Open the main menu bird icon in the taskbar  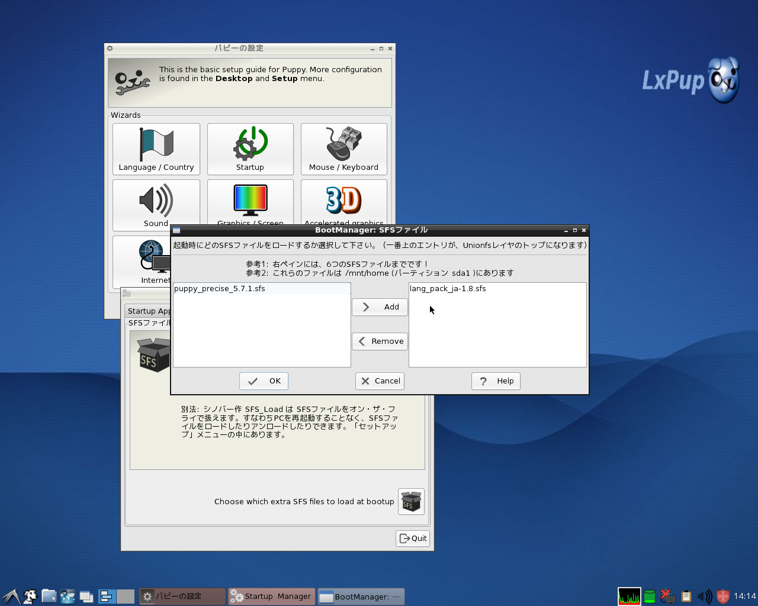[x=11, y=597]
